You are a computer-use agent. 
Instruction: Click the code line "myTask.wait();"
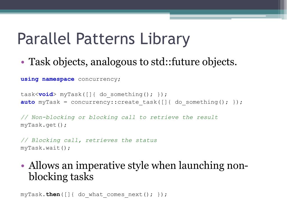pos(45,148)
